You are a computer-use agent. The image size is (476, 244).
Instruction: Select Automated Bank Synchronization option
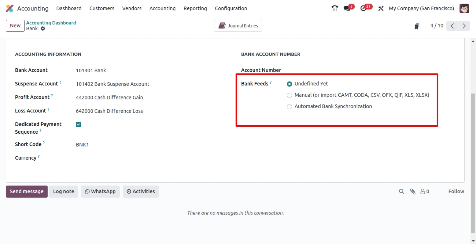pos(289,106)
